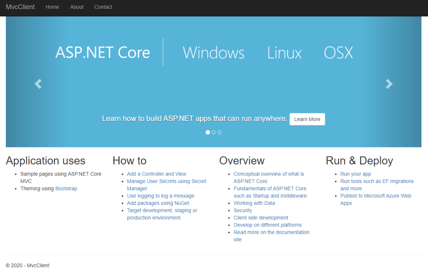This screenshot has height=273, width=428.
Task: Click the MvcClient brand link
Action: coord(20,7)
